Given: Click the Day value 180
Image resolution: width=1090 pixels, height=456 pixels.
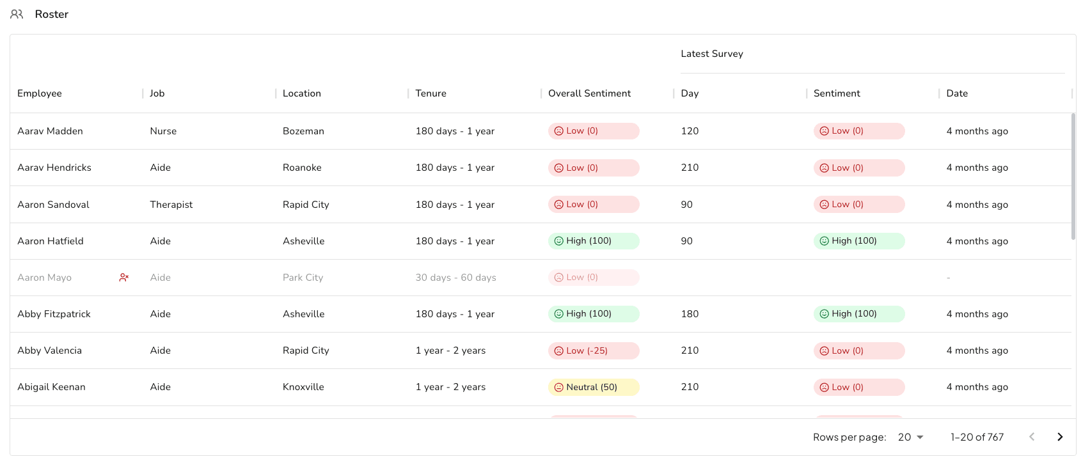Looking at the screenshot, I should (690, 314).
